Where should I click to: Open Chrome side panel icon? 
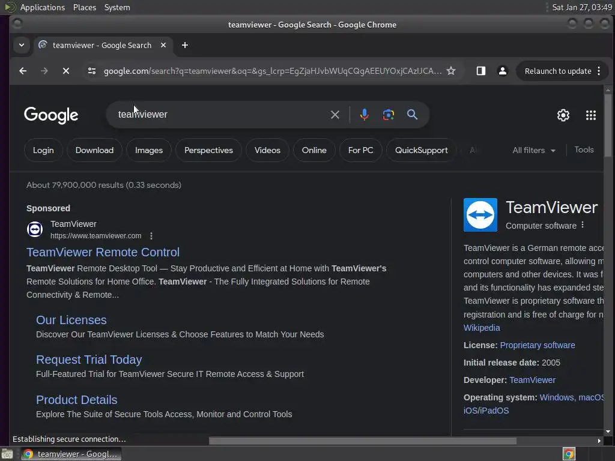[x=481, y=71]
